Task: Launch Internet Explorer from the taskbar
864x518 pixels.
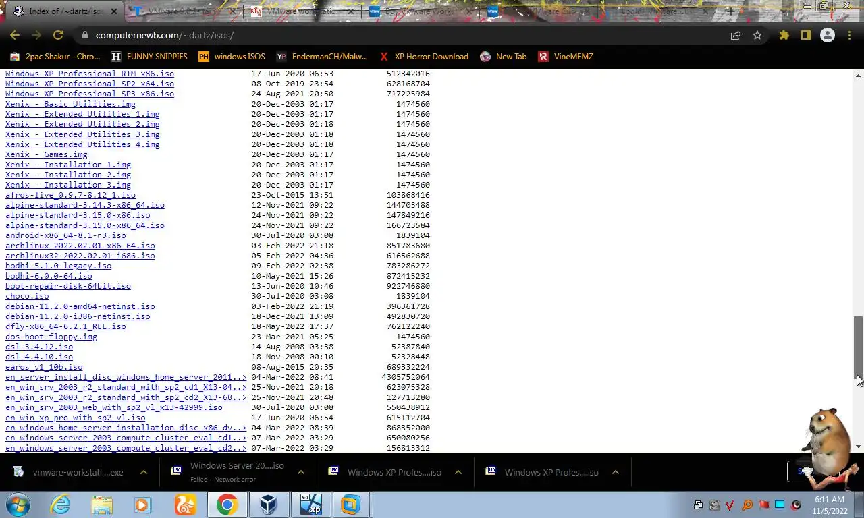Action: click(61, 505)
